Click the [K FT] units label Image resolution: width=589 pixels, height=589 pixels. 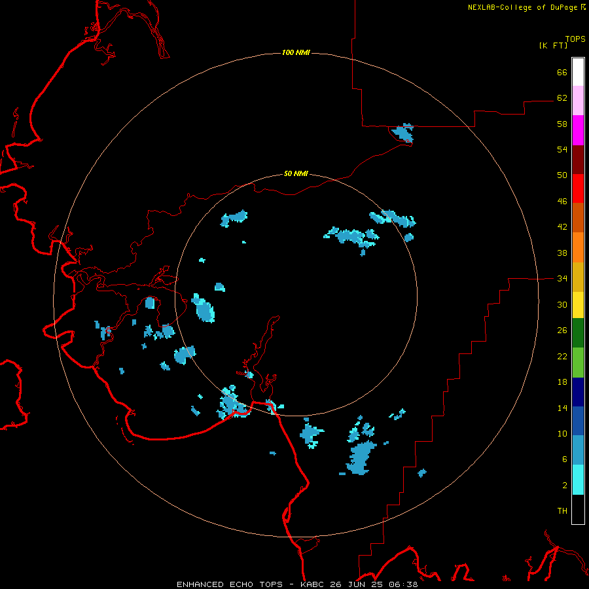point(553,45)
